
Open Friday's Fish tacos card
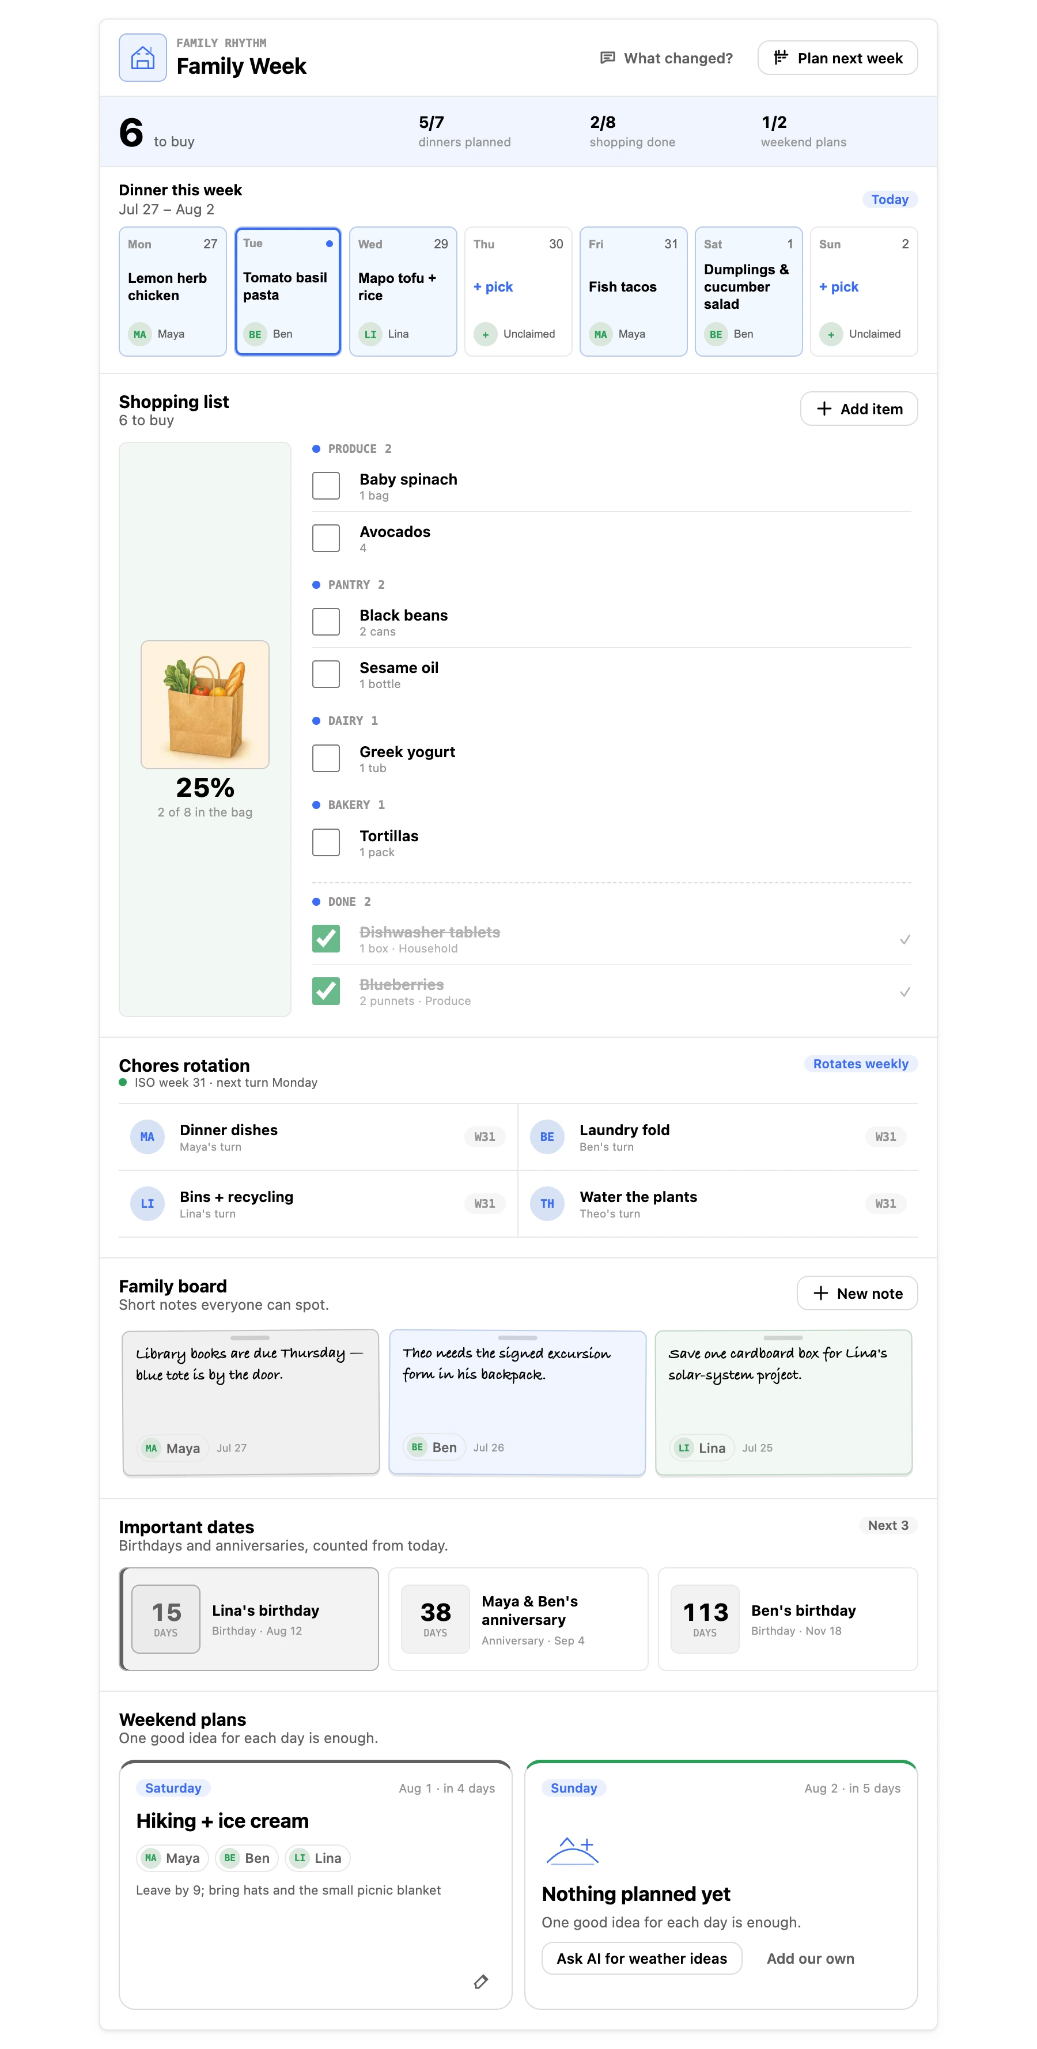click(633, 291)
